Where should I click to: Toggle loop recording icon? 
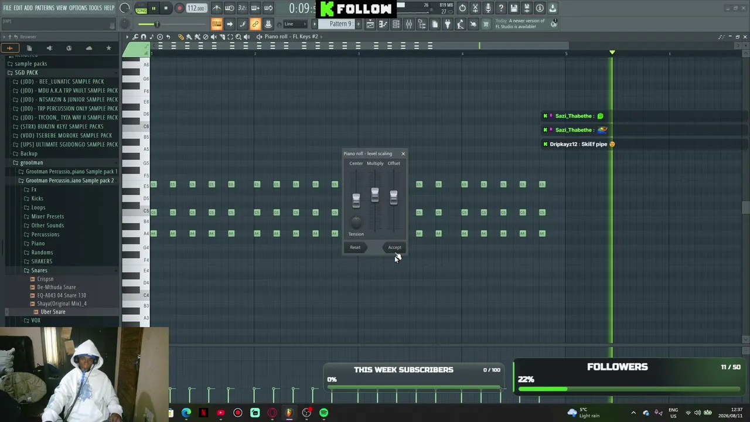(x=268, y=8)
